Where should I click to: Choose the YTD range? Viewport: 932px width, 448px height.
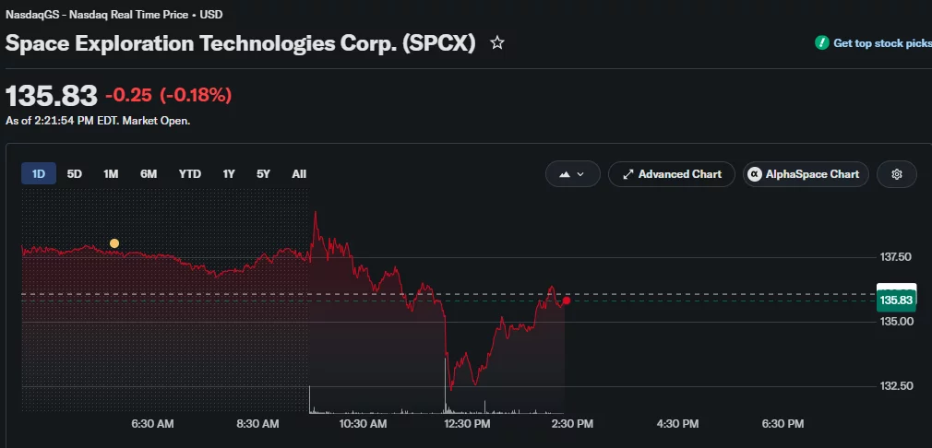click(189, 174)
